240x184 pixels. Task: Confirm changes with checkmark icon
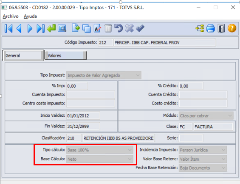(x=140, y=28)
